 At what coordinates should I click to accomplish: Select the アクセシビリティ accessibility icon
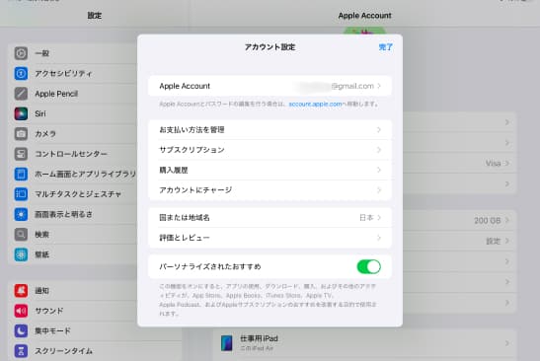(x=21, y=73)
